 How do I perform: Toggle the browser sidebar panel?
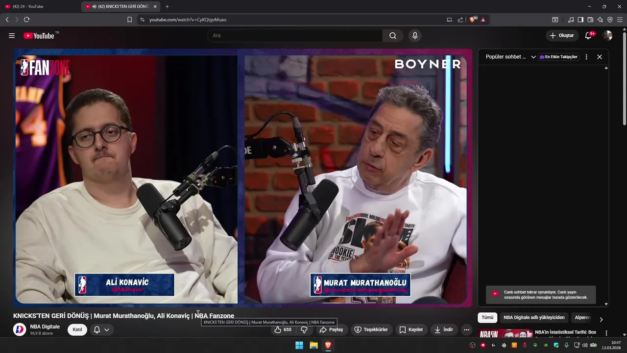[x=580, y=20]
